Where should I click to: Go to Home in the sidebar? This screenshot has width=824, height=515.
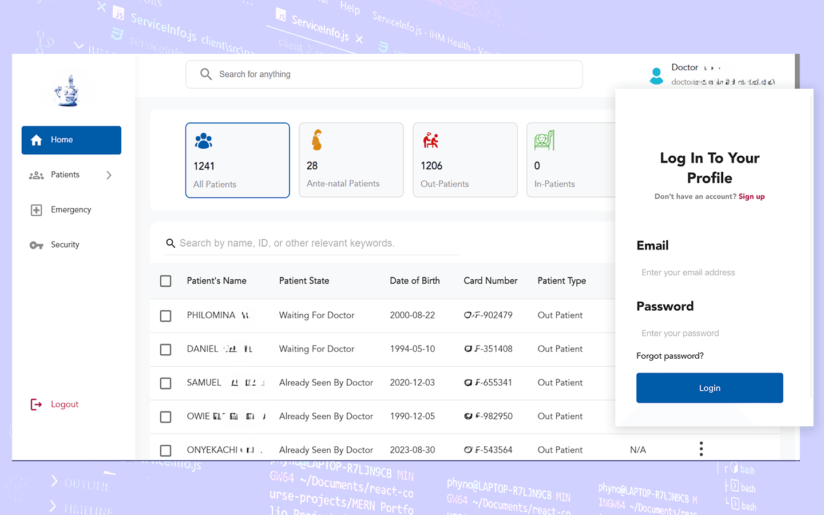71,140
